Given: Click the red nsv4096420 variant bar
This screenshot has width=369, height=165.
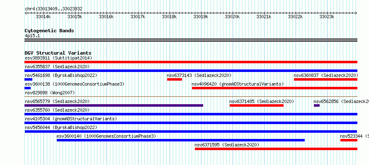Looking at the screenshot, I should point(274,88).
